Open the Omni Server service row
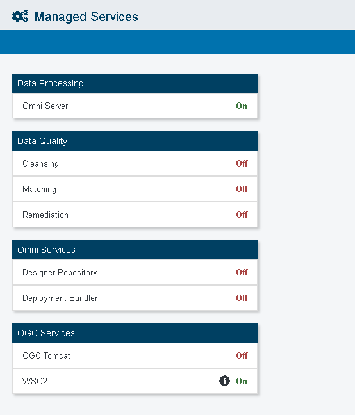 [x=135, y=106]
